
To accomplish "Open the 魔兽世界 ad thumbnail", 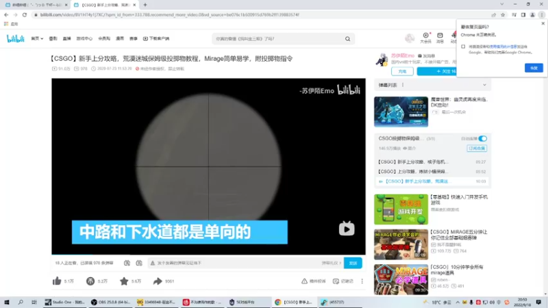I will [x=401, y=112].
